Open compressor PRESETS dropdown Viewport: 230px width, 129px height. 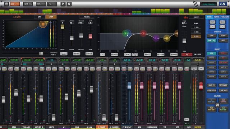[87, 17]
